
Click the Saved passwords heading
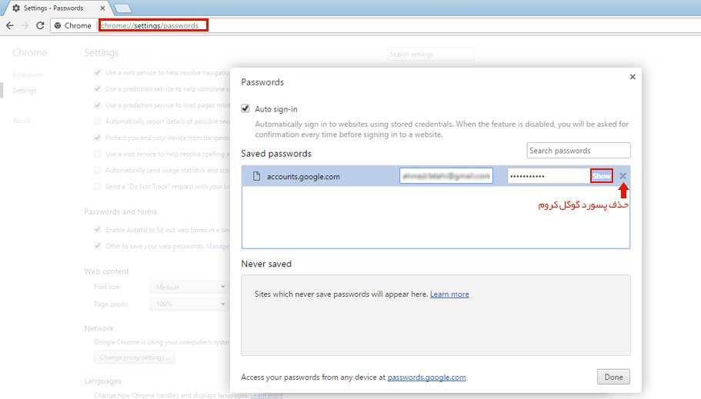coord(276,153)
